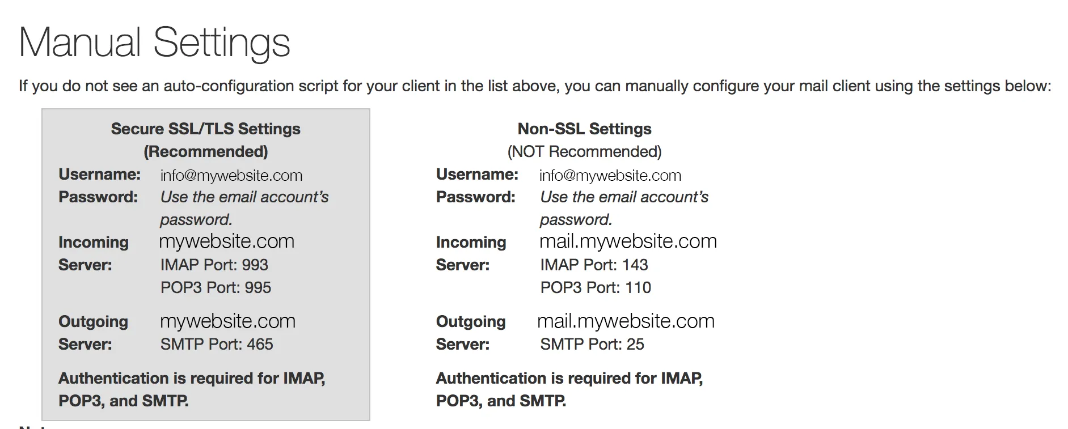Click the (NOT Recommended) label

coord(584,152)
